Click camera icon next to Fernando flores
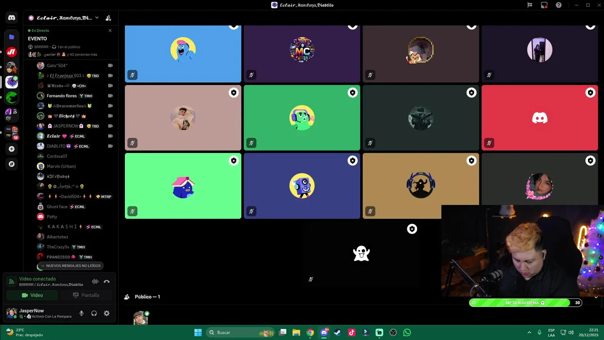 (x=110, y=96)
